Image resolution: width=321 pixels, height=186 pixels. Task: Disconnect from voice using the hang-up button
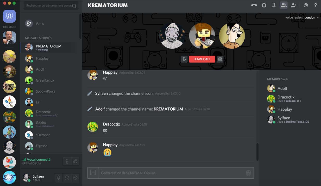point(75,161)
